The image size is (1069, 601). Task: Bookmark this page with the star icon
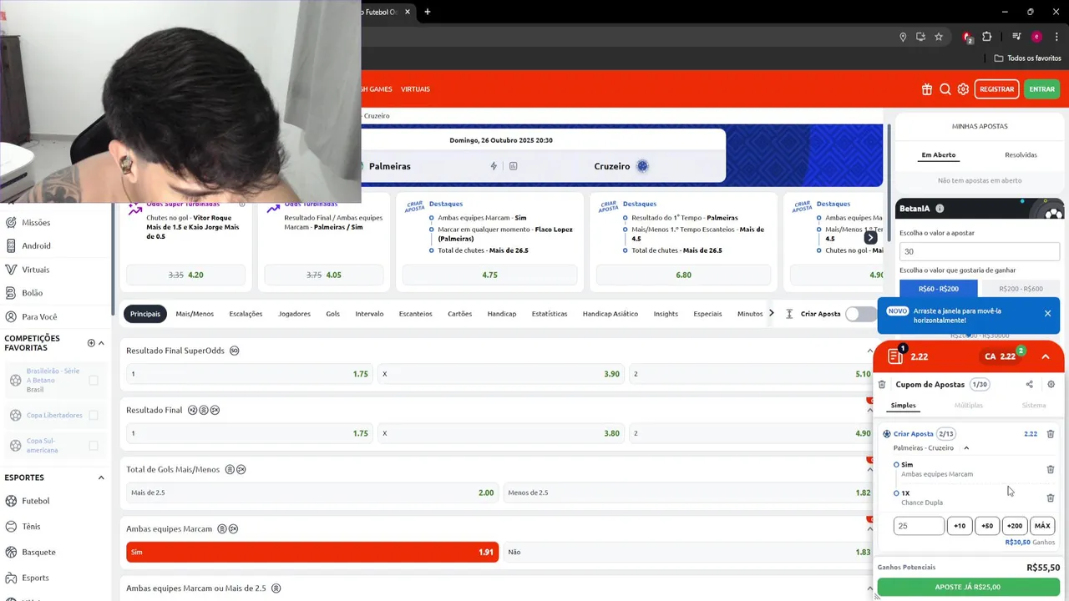click(x=939, y=37)
